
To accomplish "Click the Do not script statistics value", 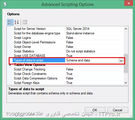I will point(81,51).
